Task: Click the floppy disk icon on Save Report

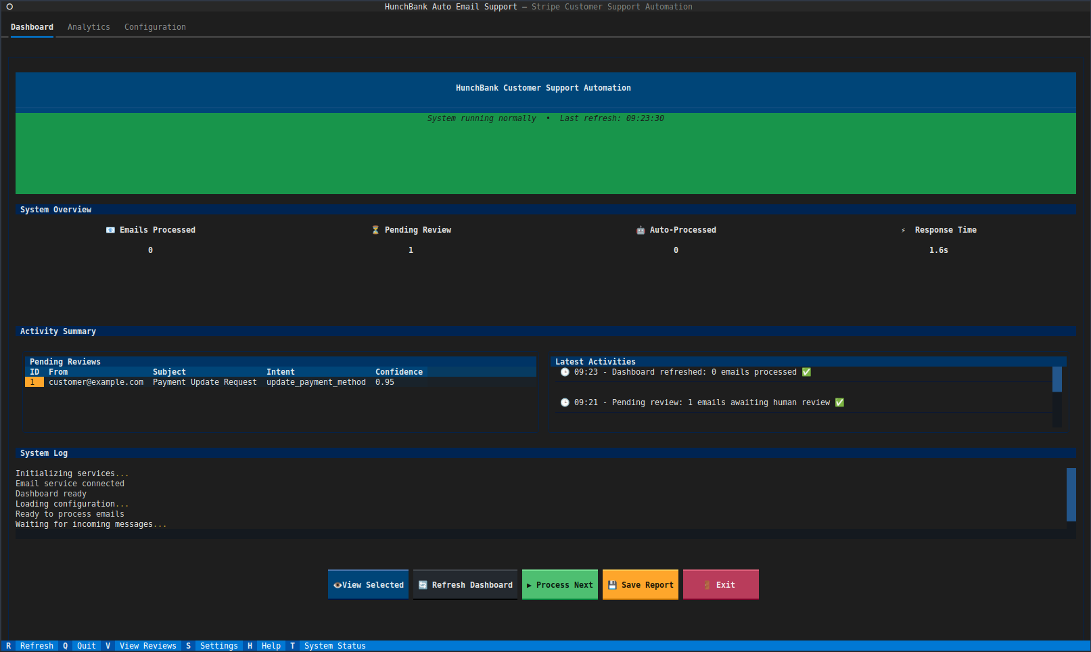Action: click(612, 584)
